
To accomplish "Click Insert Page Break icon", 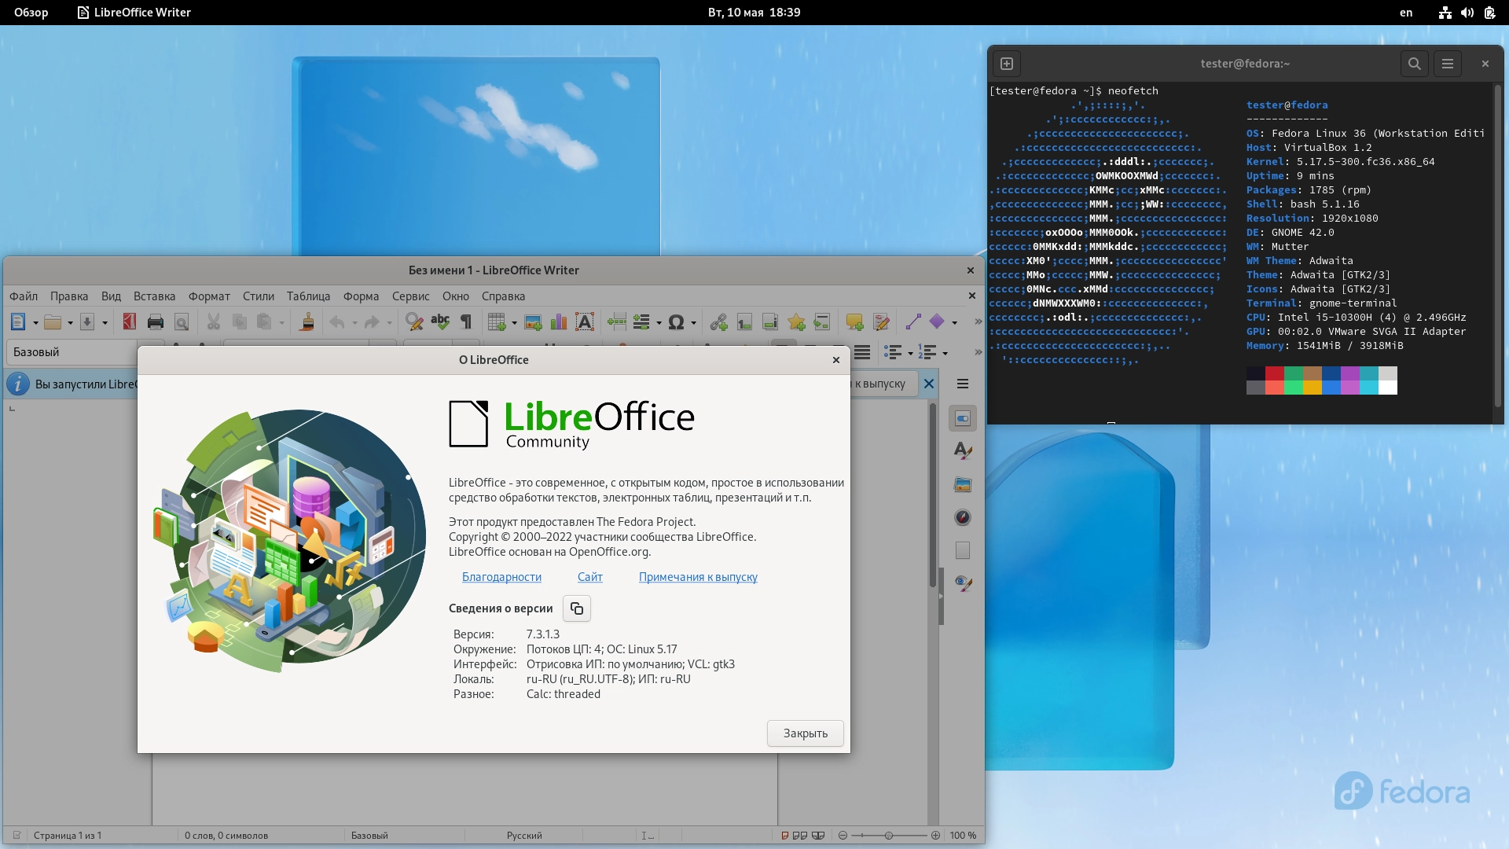I will tap(617, 322).
